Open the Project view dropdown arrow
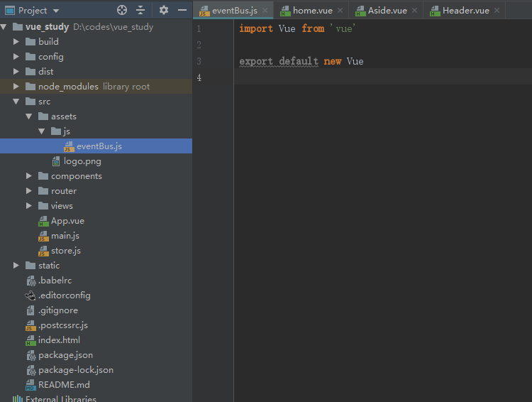The image size is (532, 402). pyautogui.click(x=56, y=11)
